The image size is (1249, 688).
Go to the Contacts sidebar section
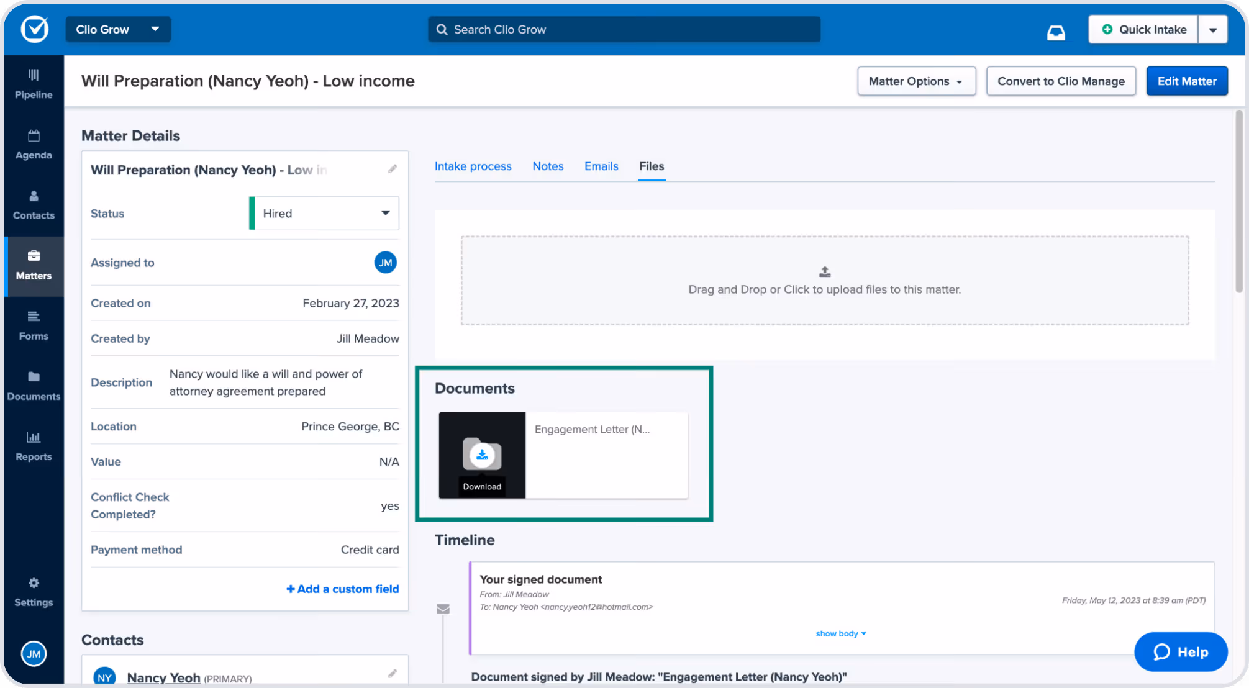pyautogui.click(x=34, y=205)
